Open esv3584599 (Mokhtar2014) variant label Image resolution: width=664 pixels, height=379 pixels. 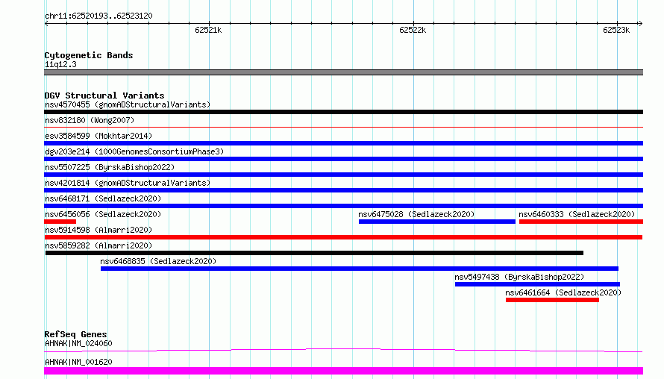98,136
